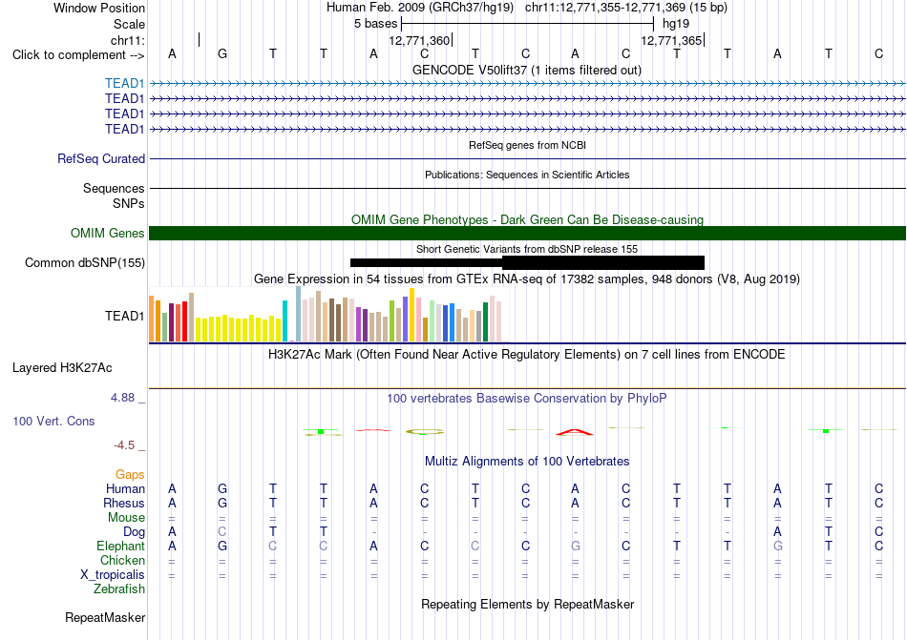Image resolution: width=907 pixels, height=640 pixels.
Task: Open the OMIM Gene Phenotypes track title
Action: click(527, 219)
